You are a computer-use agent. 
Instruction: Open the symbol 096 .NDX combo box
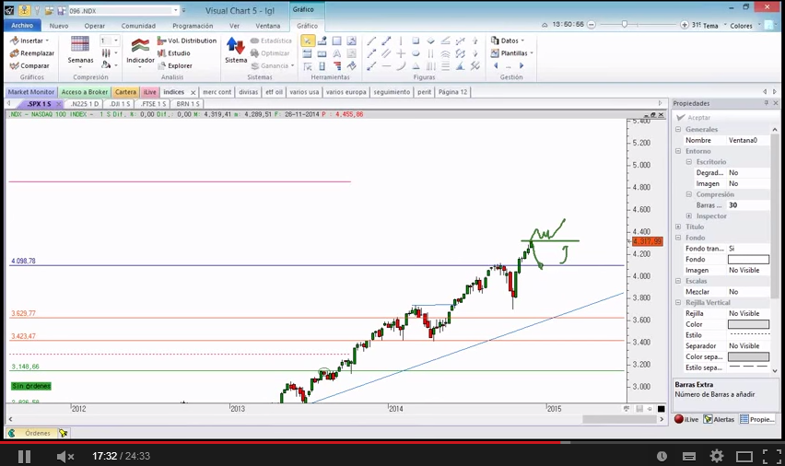[123, 10]
